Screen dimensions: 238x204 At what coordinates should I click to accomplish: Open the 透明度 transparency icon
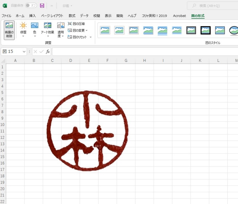coord(61,25)
